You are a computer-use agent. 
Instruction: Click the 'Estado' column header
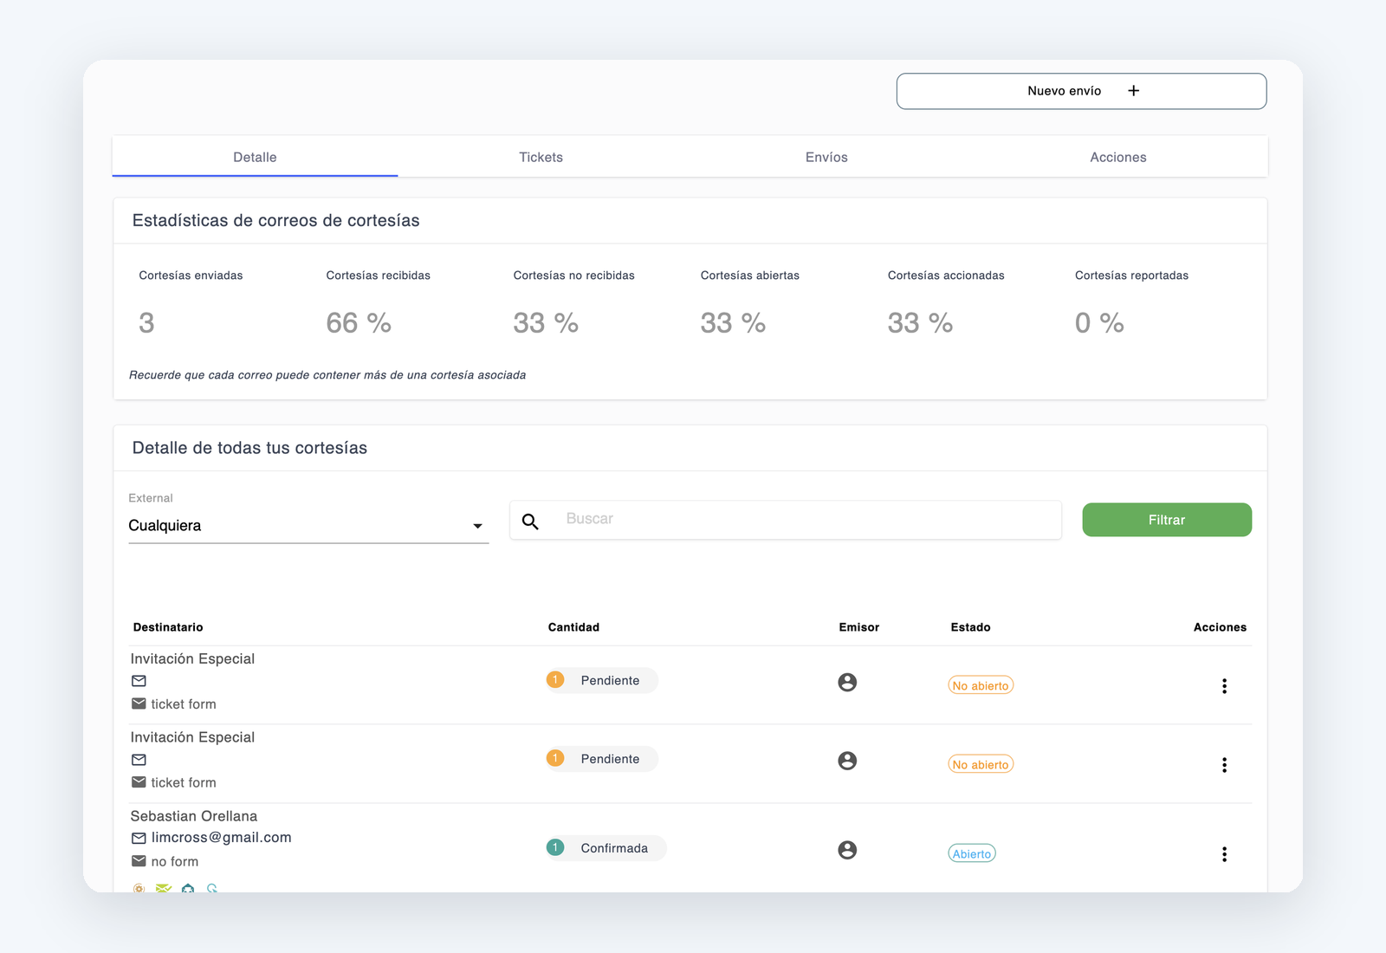pyautogui.click(x=970, y=627)
